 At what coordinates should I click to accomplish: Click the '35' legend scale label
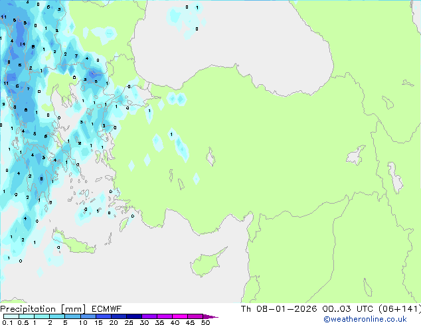[159, 322]
